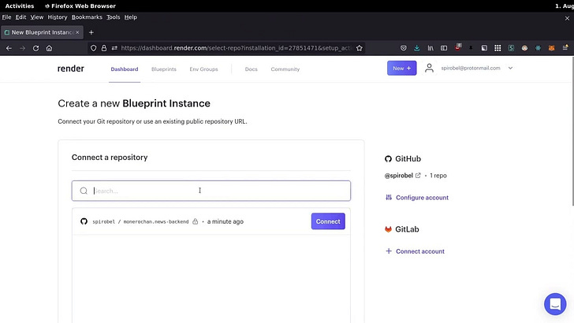Screen dimensions: 574x323
Task: Connect the monerochan.news-backend repository
Action: tap(328, 221)
